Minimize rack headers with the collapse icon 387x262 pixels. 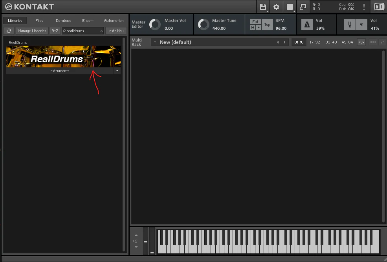pyautogui.click(x=382, y=42)
